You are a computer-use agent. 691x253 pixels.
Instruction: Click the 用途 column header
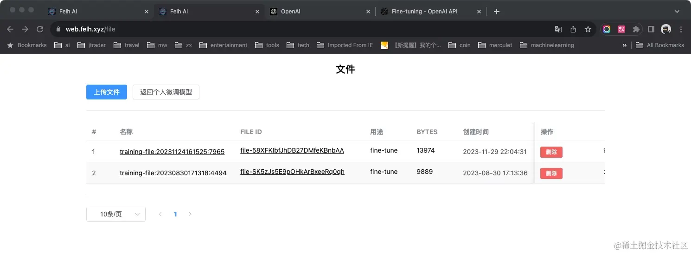pyautogui.click(x=377, y=132)
